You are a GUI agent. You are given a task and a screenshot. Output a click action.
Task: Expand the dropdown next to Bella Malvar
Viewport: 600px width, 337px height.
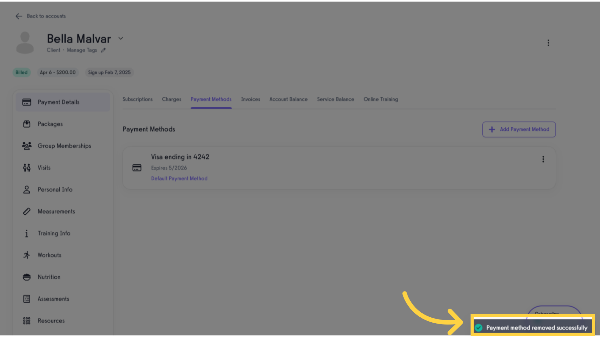pyautogui.click(x=121, y=38)
